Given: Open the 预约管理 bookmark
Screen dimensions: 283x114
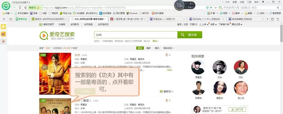Looking at the screenshot, I should click(x=119, y=13).
